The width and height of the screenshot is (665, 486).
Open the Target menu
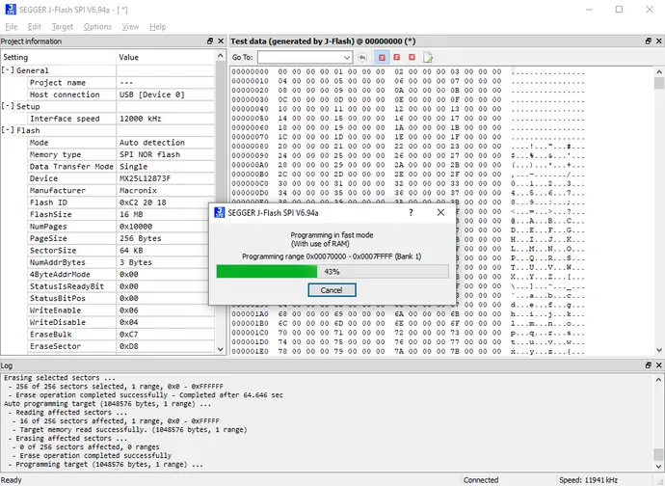click(62, 26)
